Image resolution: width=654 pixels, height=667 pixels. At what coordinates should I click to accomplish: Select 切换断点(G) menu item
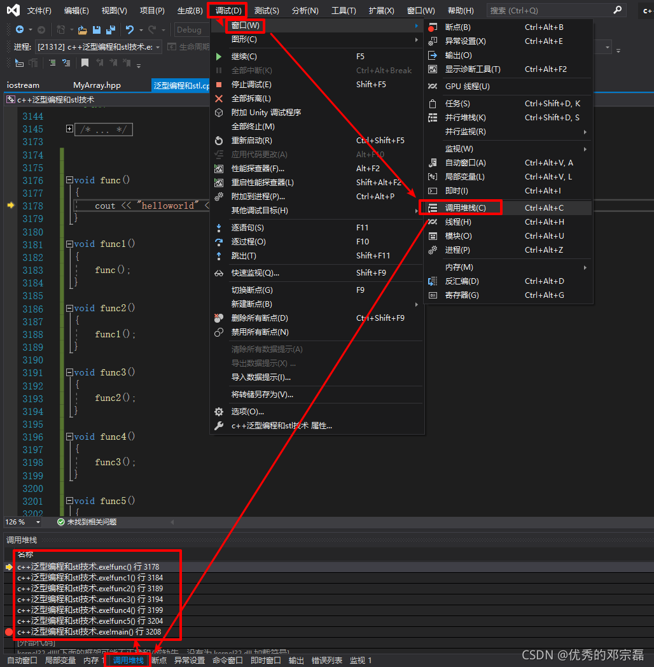[317, 290]
